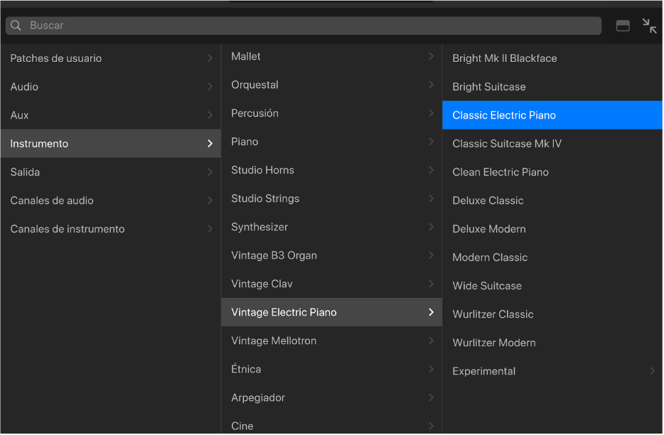The height and width of the screenshot is (435, 664).
Task: Choose Modern Classic patch
Action: [552, 257]
